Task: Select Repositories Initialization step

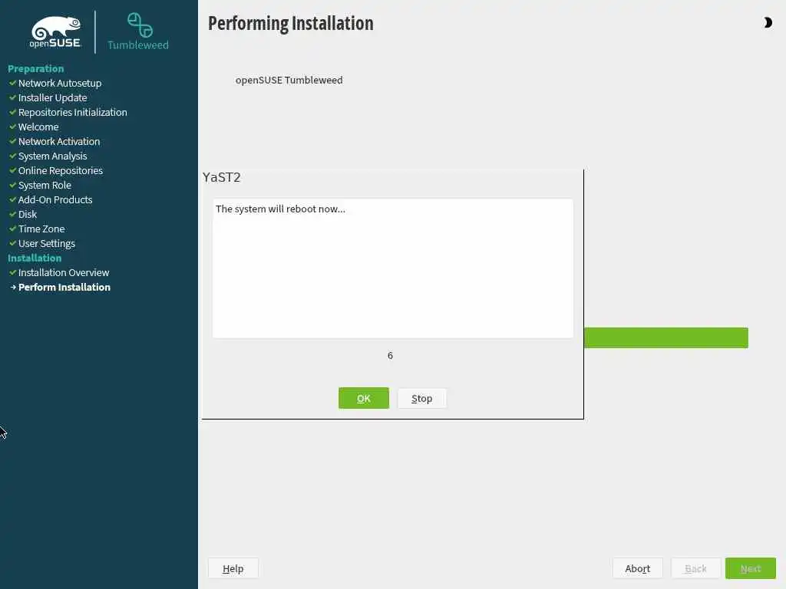Action: [73, 112]
